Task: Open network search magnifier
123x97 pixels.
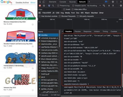Action: (x=53, y=6)
